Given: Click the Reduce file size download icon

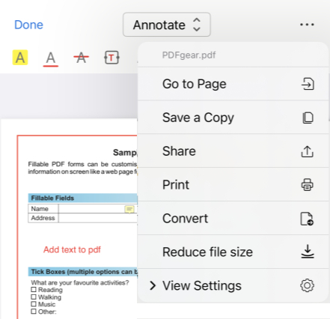Looking at the screenshot, I should click(308, 252).
